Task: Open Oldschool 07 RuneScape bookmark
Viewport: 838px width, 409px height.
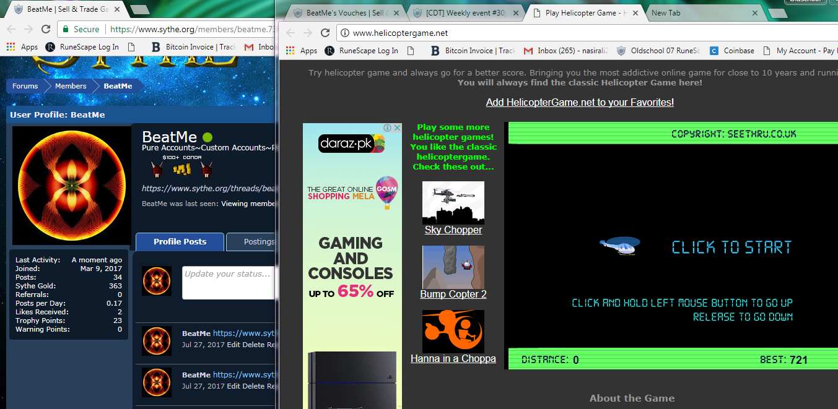Action: (x=659, y=51)
